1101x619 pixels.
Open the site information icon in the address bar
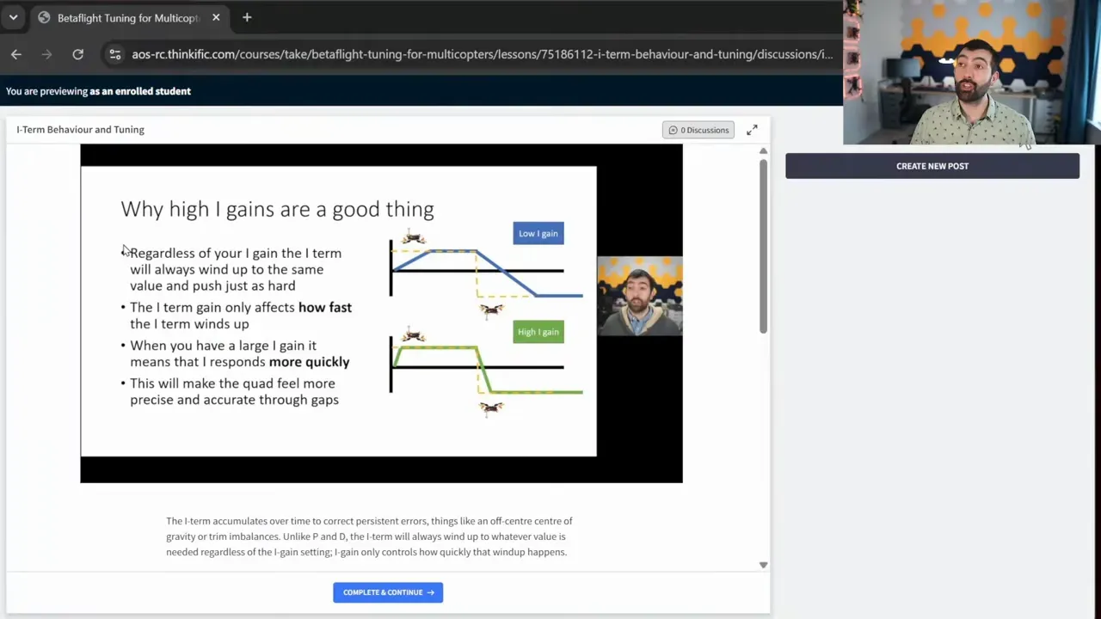pyautogui.click(x=114, y=54)
